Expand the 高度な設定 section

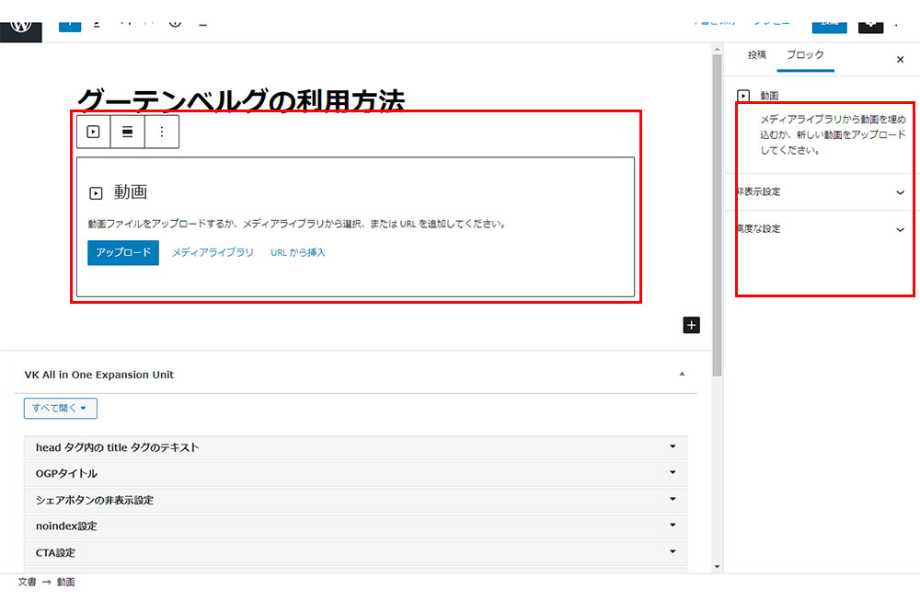(900, 229)
